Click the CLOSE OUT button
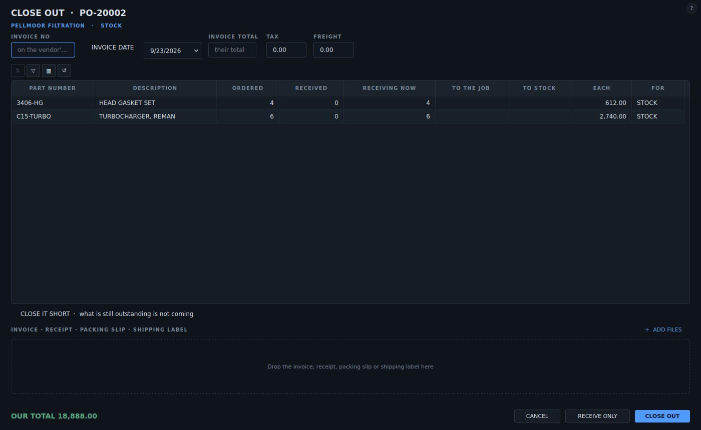This screenshot has height=430, width=701. pos(662,416)
